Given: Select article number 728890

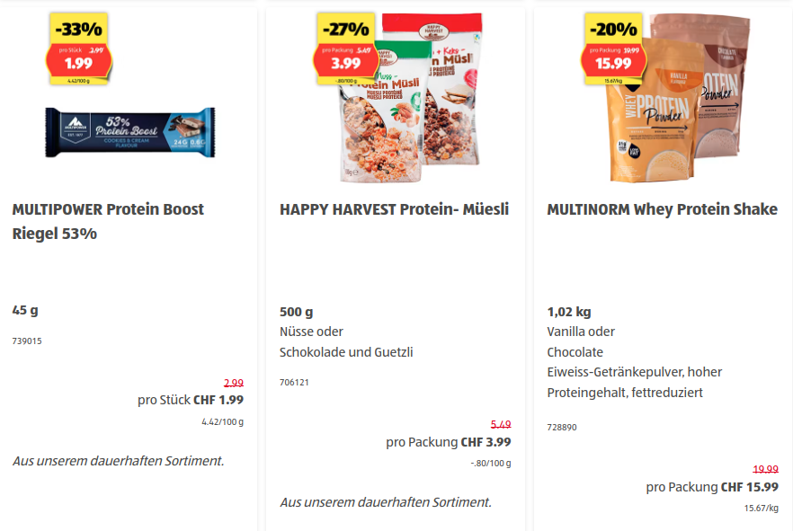Looking at the screenshot, I should (562, 427).
